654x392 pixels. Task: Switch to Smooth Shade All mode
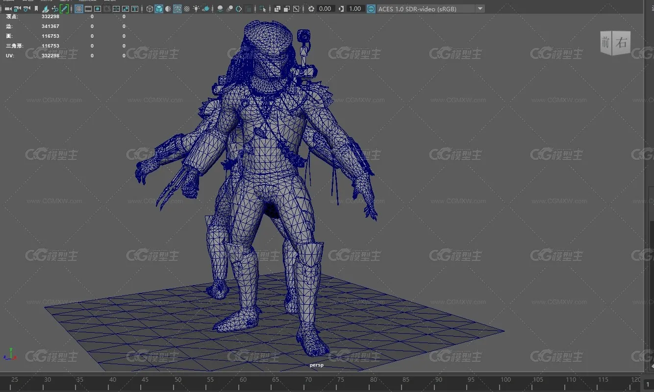tap(159, 9)
